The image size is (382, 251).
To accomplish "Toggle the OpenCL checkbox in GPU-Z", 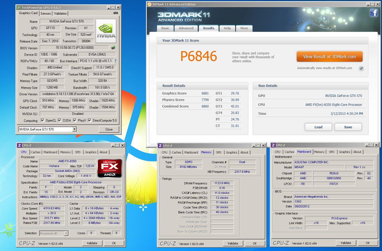I will pyautogui.click(x=42, y=120).
